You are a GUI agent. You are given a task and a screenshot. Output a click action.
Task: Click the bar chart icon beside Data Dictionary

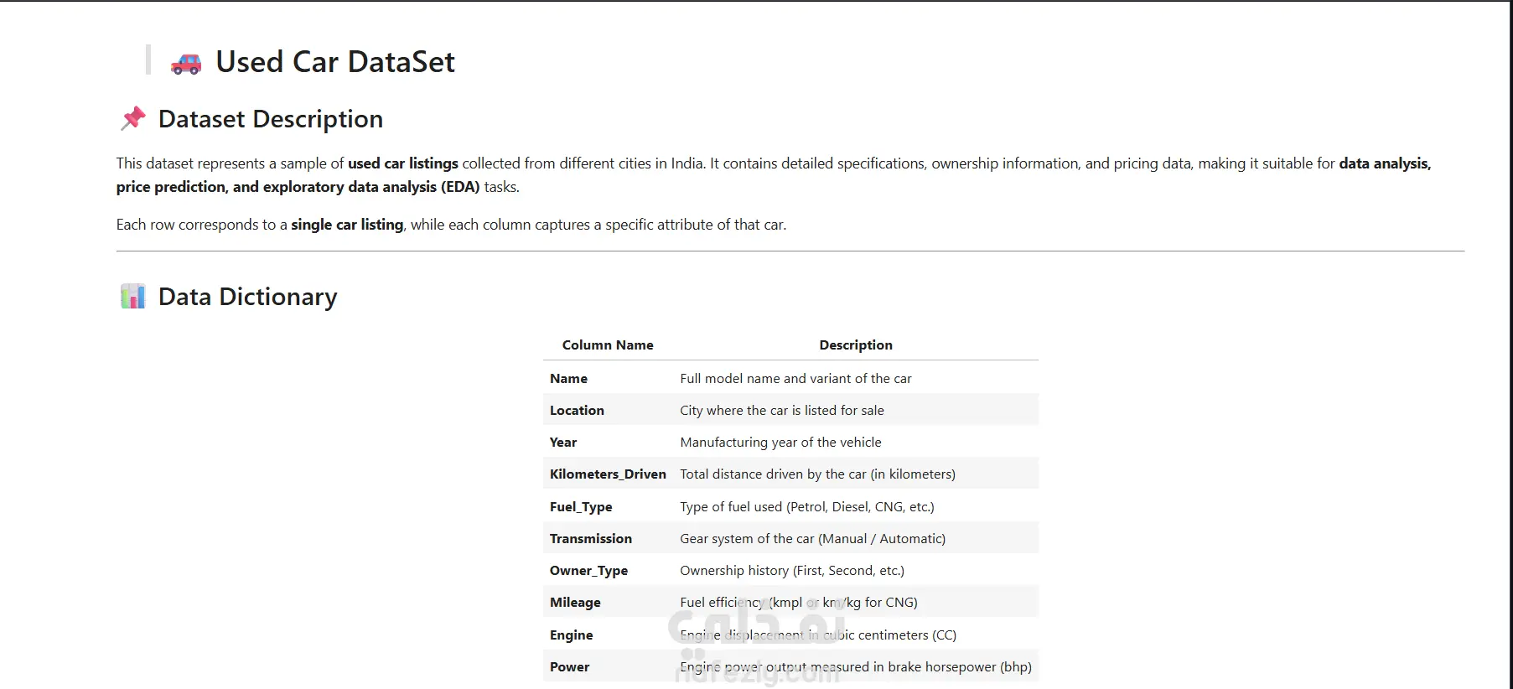point(133,296)
